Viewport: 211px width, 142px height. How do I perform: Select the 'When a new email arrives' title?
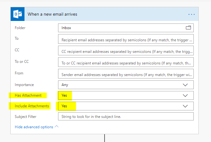click(x=52, y=14)
